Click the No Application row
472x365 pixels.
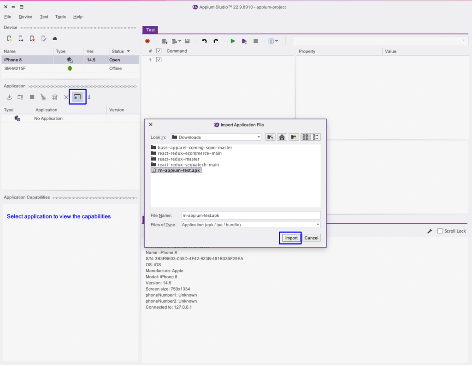(x=71, y=119)
